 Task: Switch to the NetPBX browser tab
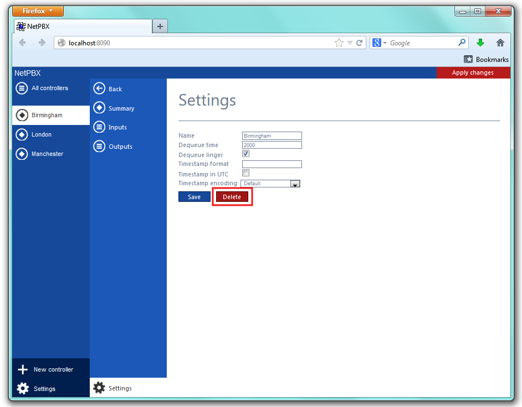tap(83, 26)
